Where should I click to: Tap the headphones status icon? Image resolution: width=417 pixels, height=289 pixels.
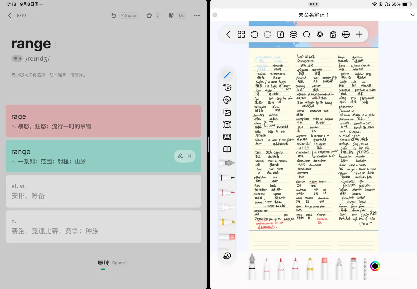(x=387, y=4)
